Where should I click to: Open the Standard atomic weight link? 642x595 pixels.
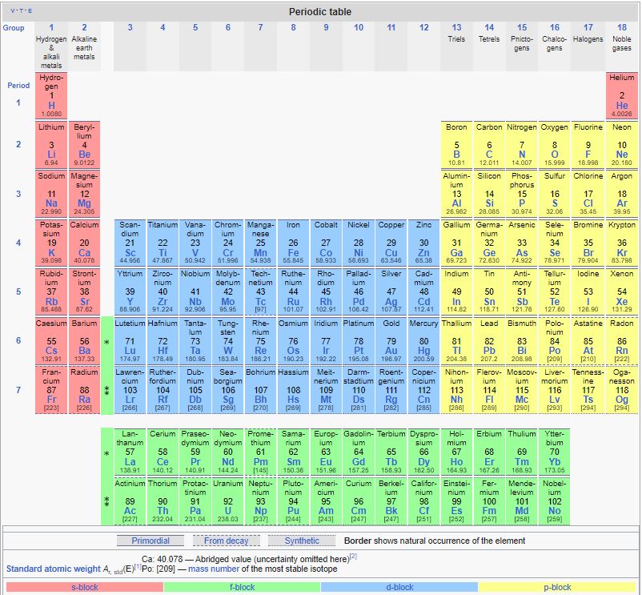53,569
